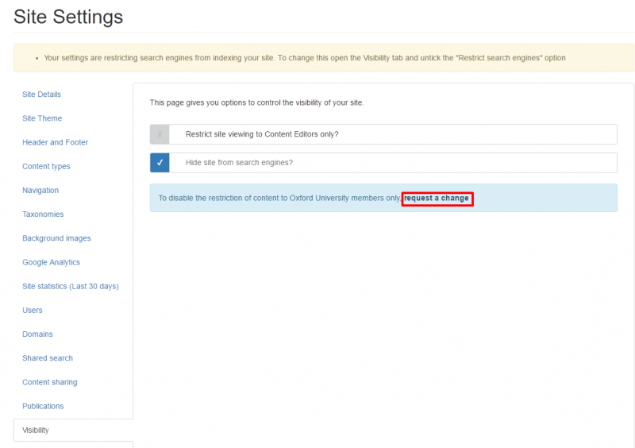Select the Content types tab
Screen dimensions: 635x448
click(x=46, y=166)
